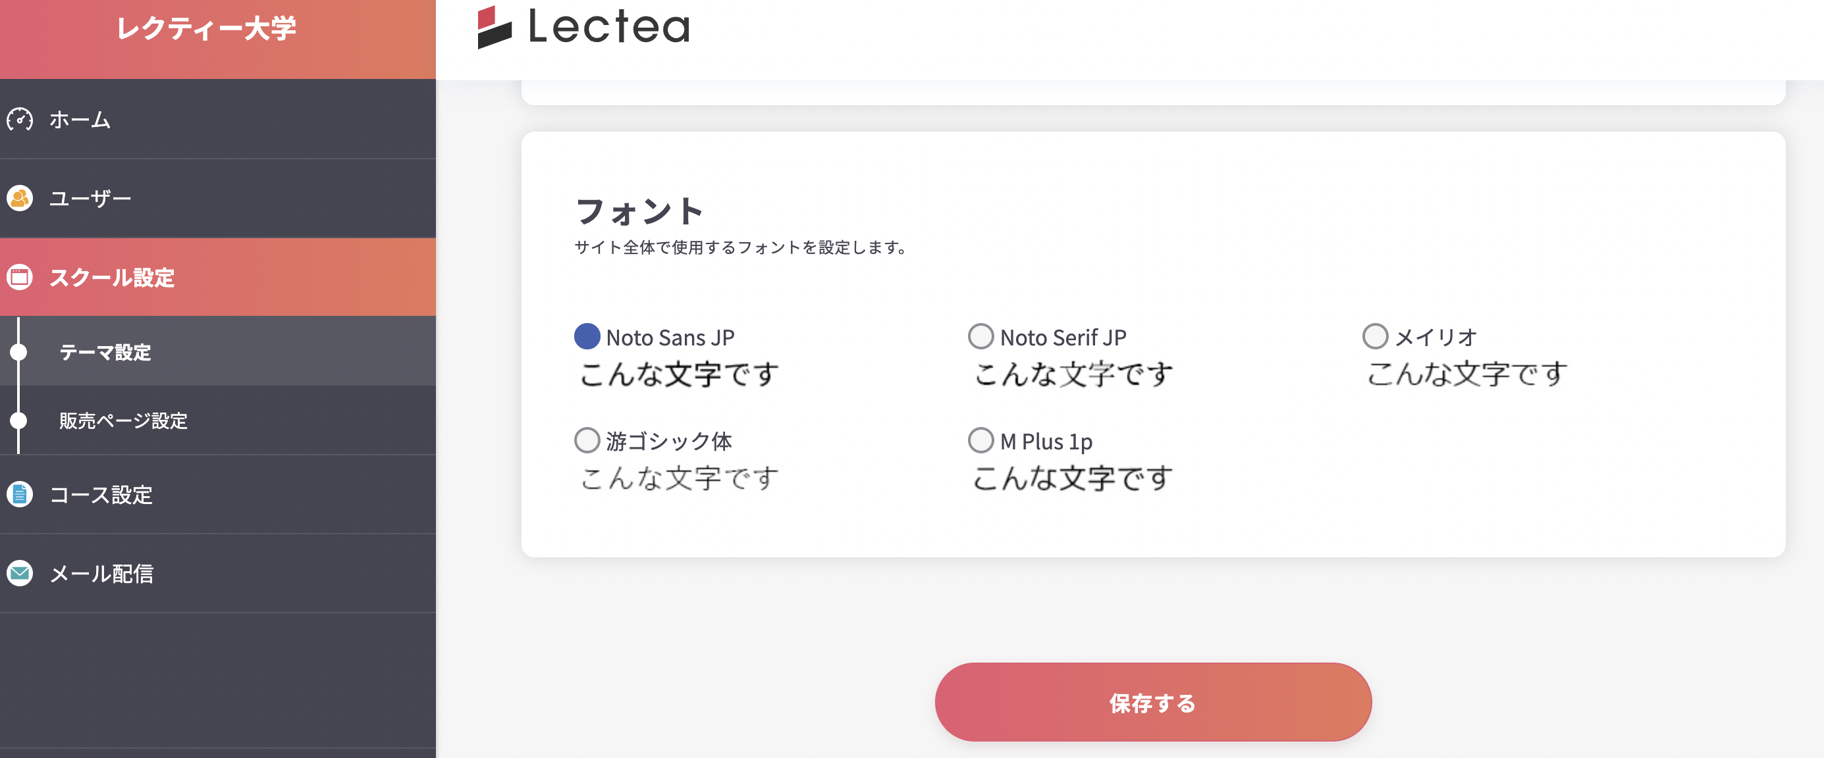
Task: Open the テーマ設定 submenu item
Action: click(105, 352)
